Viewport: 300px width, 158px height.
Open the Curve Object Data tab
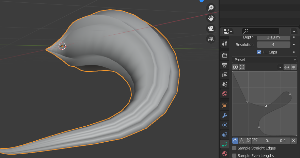pos(225,144)
